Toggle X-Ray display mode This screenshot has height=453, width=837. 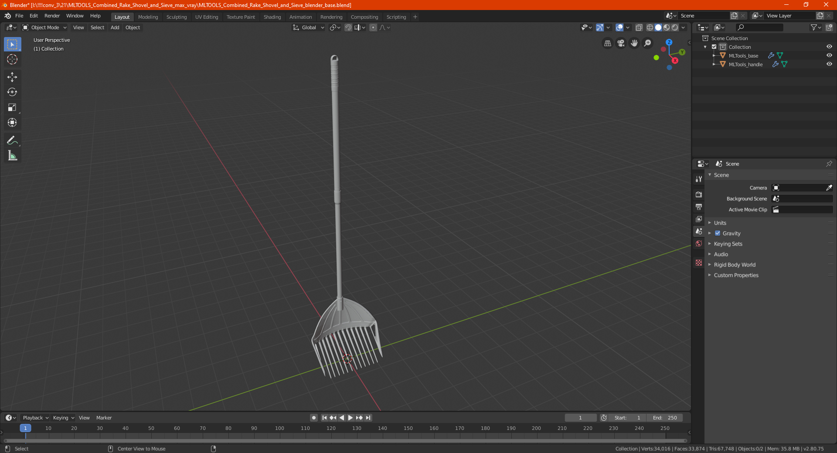tap(639, 27)
